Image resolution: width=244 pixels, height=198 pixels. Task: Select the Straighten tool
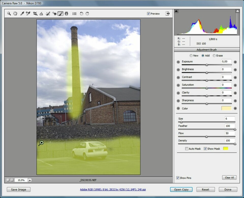point(41,14)
